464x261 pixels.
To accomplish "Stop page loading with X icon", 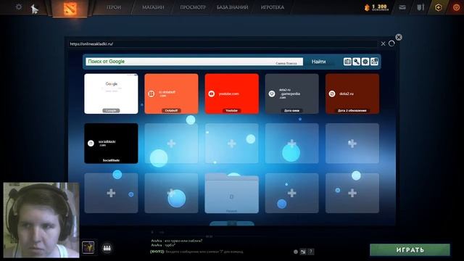I will tap(384, 43).
